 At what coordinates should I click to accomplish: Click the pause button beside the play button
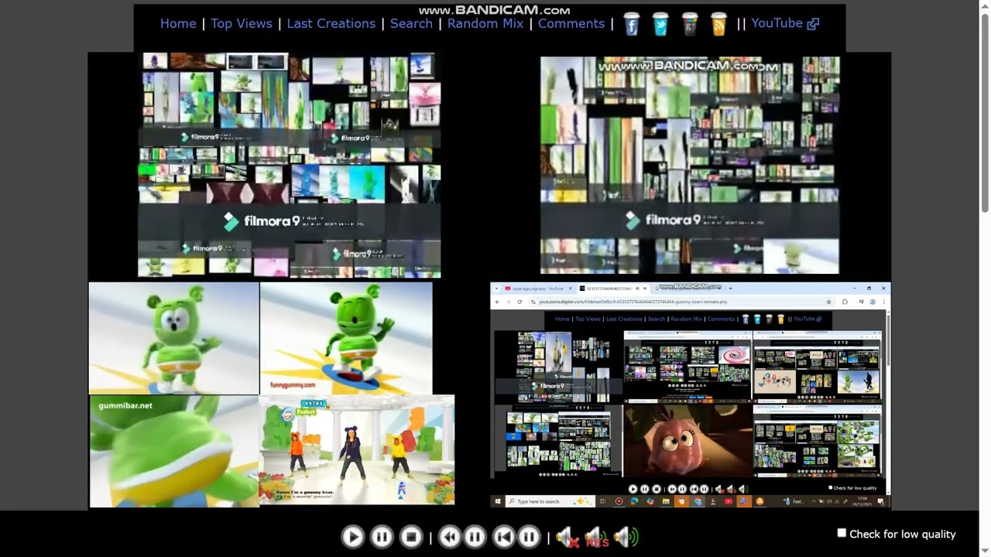tap(382, 537)
